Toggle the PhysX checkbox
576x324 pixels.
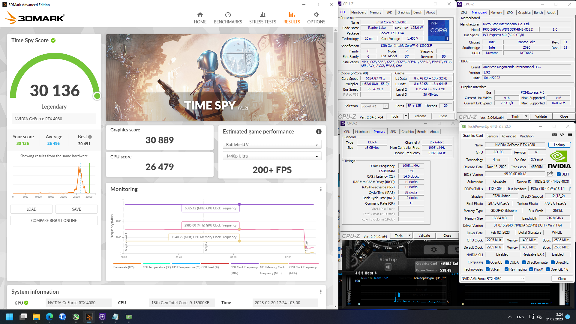531,269
